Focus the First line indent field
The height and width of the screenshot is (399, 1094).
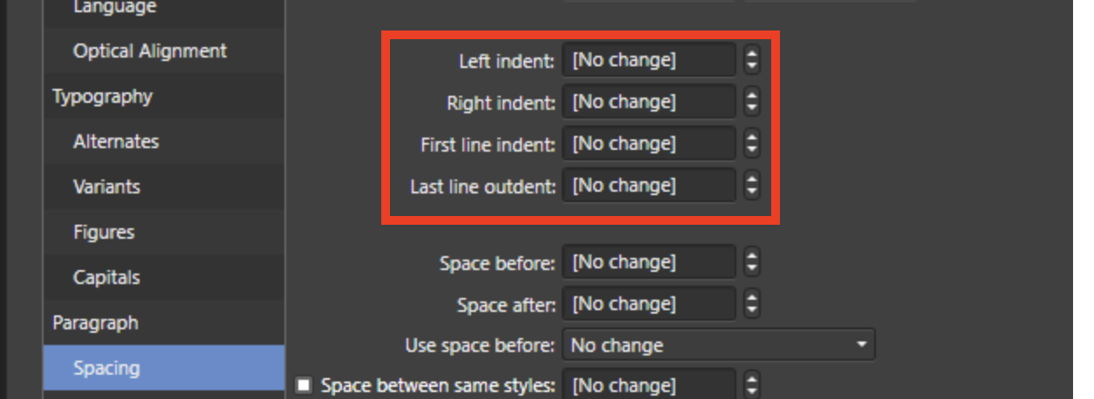pyautogui.click(x=649, y=144)
